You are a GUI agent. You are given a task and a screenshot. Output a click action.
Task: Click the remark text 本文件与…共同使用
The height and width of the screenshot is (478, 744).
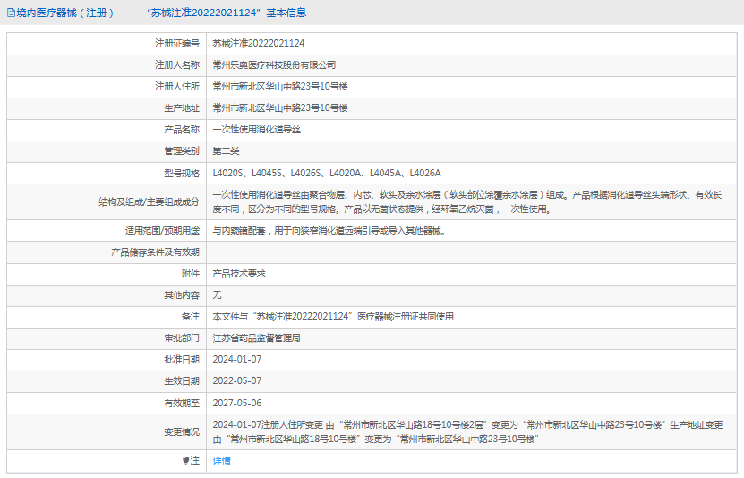(333, 317)
